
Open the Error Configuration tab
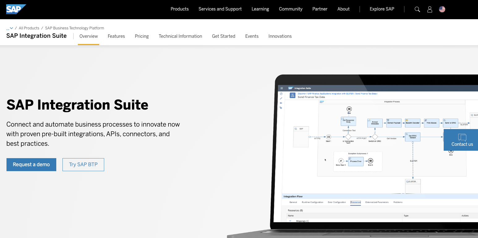click(337, 202)
